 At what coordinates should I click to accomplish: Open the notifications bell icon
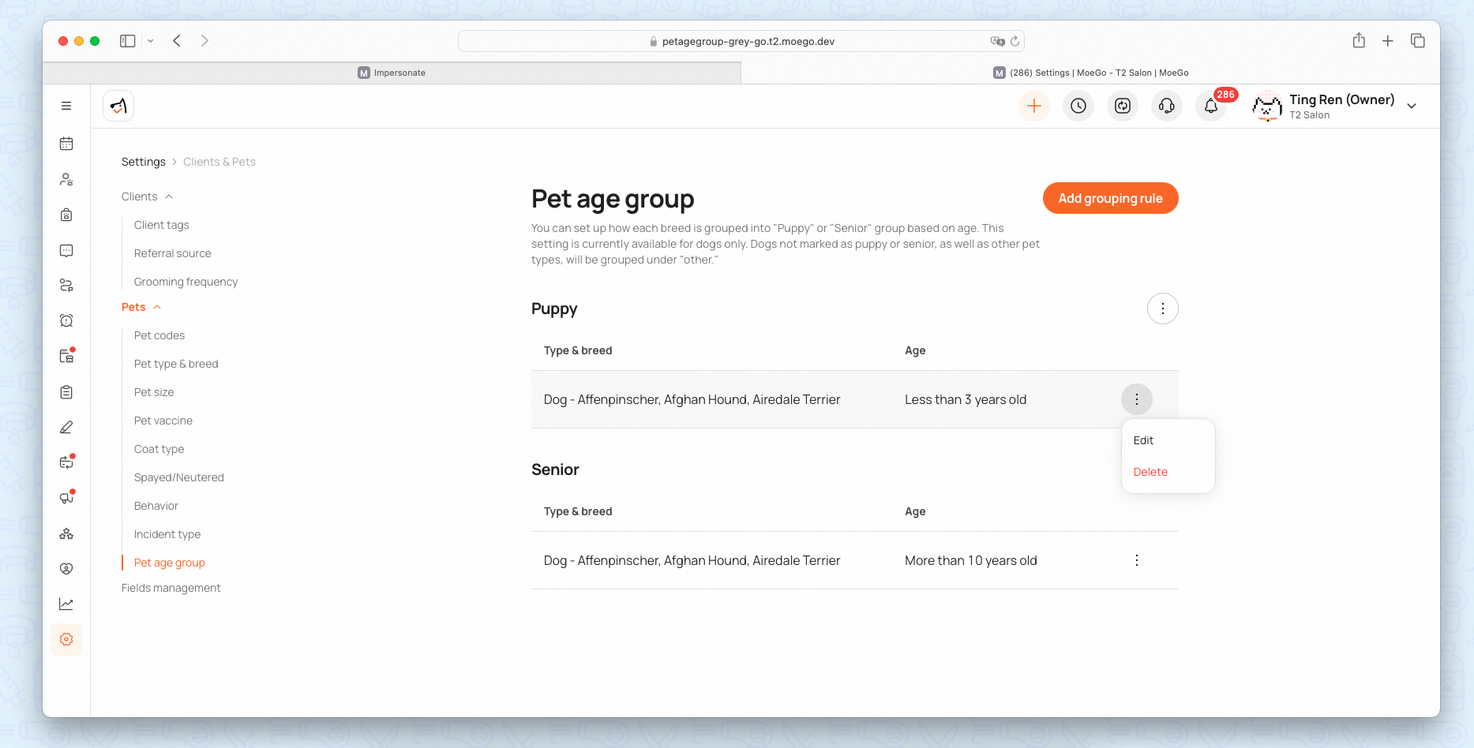coord(1210,106)
